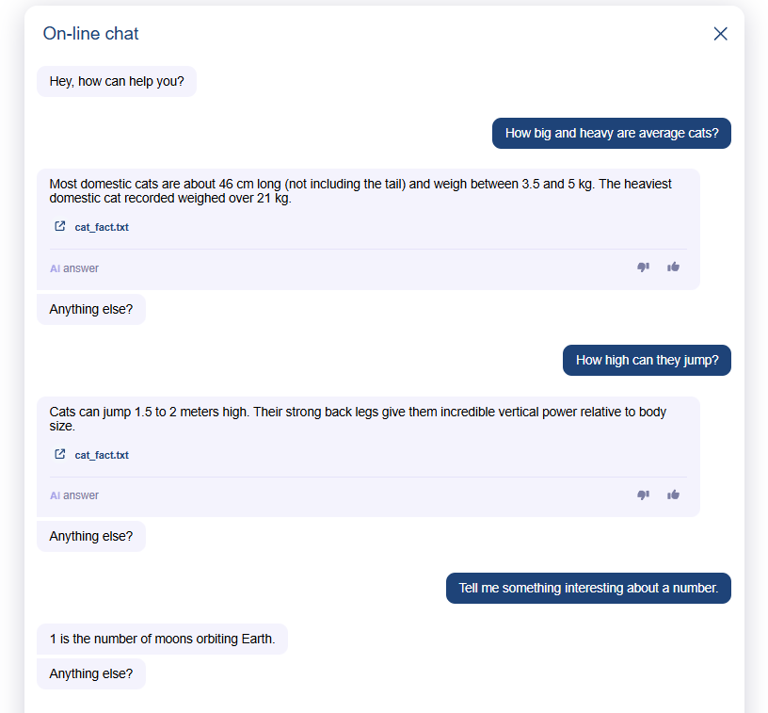This screenshot has width=768, height=713.
Task: Select the "How high can they jump?" message
Action: 647,360
